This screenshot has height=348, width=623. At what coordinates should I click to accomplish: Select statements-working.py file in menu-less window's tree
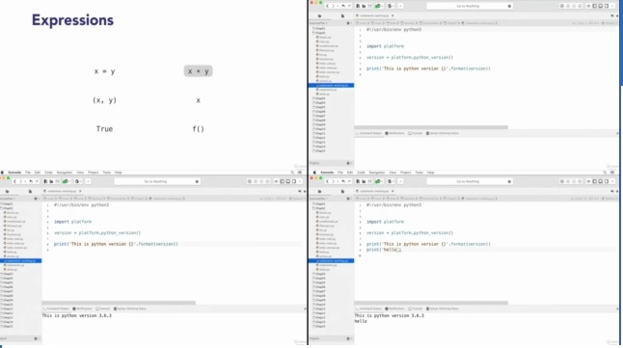(x=331, y=86)
